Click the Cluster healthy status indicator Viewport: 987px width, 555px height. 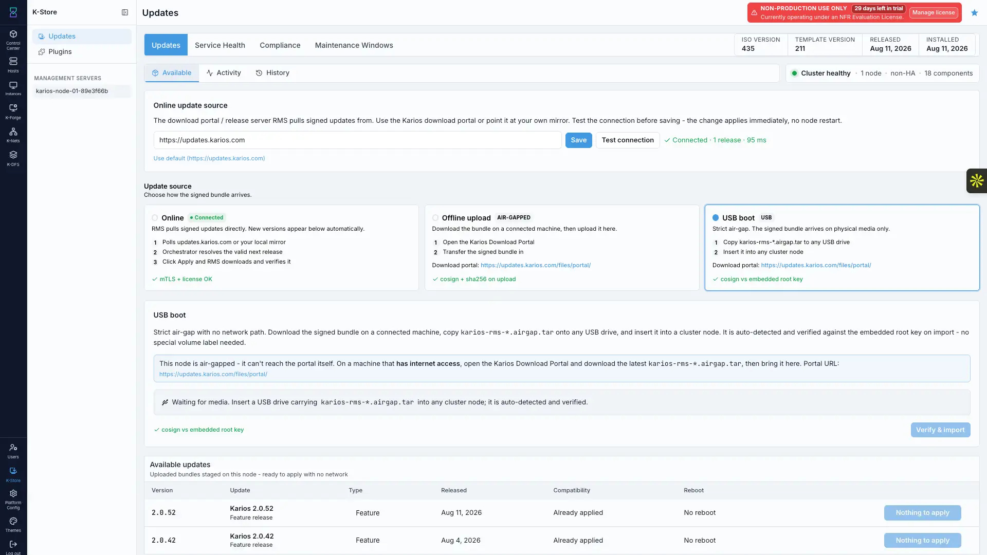tap(821, 73)
